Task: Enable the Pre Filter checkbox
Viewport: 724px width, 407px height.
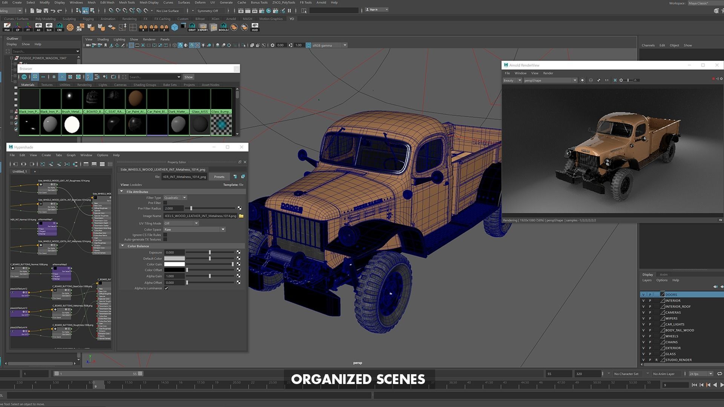Action: tap(165, 203)
